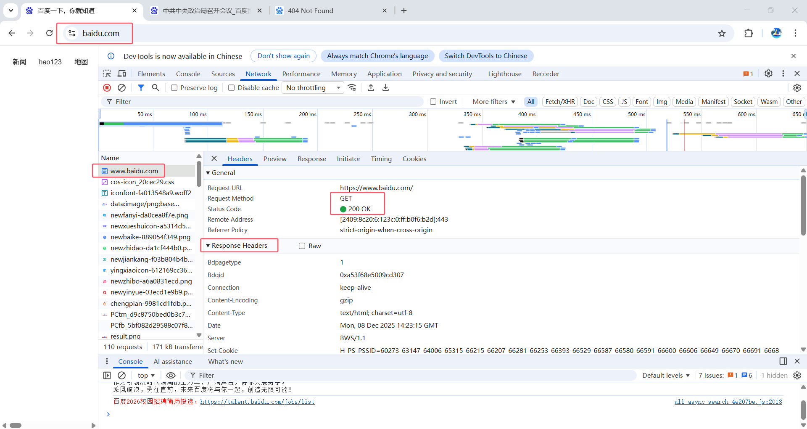The image size is (807, 429).
Task: Open the Preview tab of request
Action: tap(275, 159)
